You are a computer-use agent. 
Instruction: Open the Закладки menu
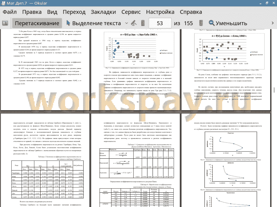(x=103, y=12)
